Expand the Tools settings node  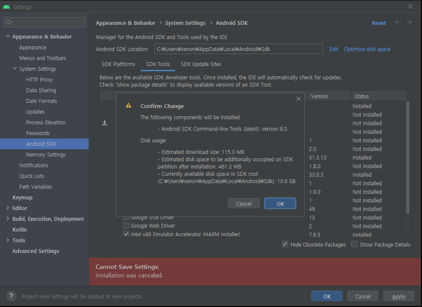8,240
